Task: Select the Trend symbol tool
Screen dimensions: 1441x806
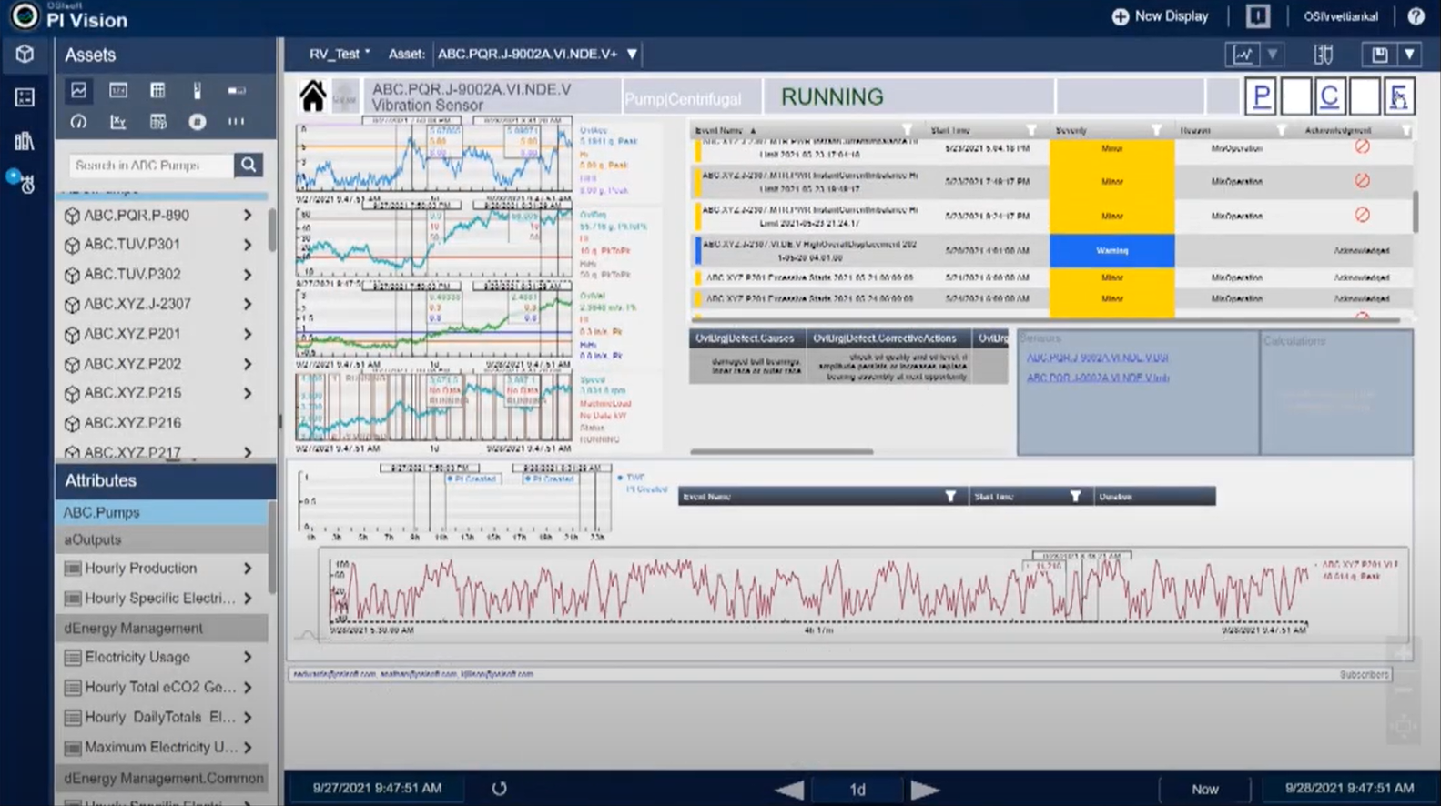Action: point(79,90)
